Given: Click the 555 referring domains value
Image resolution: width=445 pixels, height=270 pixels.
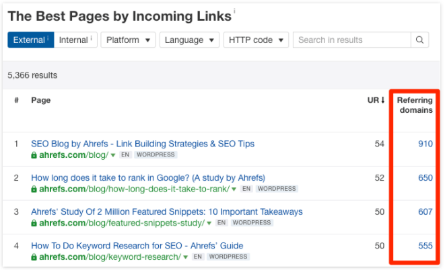Looking at the screenshot, I should pyautogui.click(x=425, y=246).
